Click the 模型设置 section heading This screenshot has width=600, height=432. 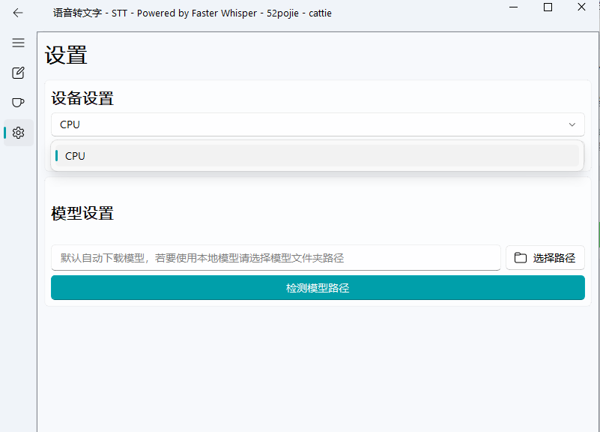(82, 213)
